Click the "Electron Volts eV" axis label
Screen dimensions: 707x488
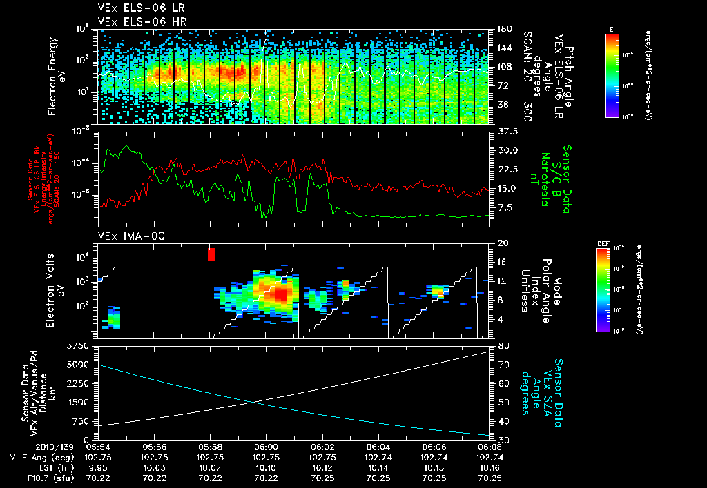54,290
